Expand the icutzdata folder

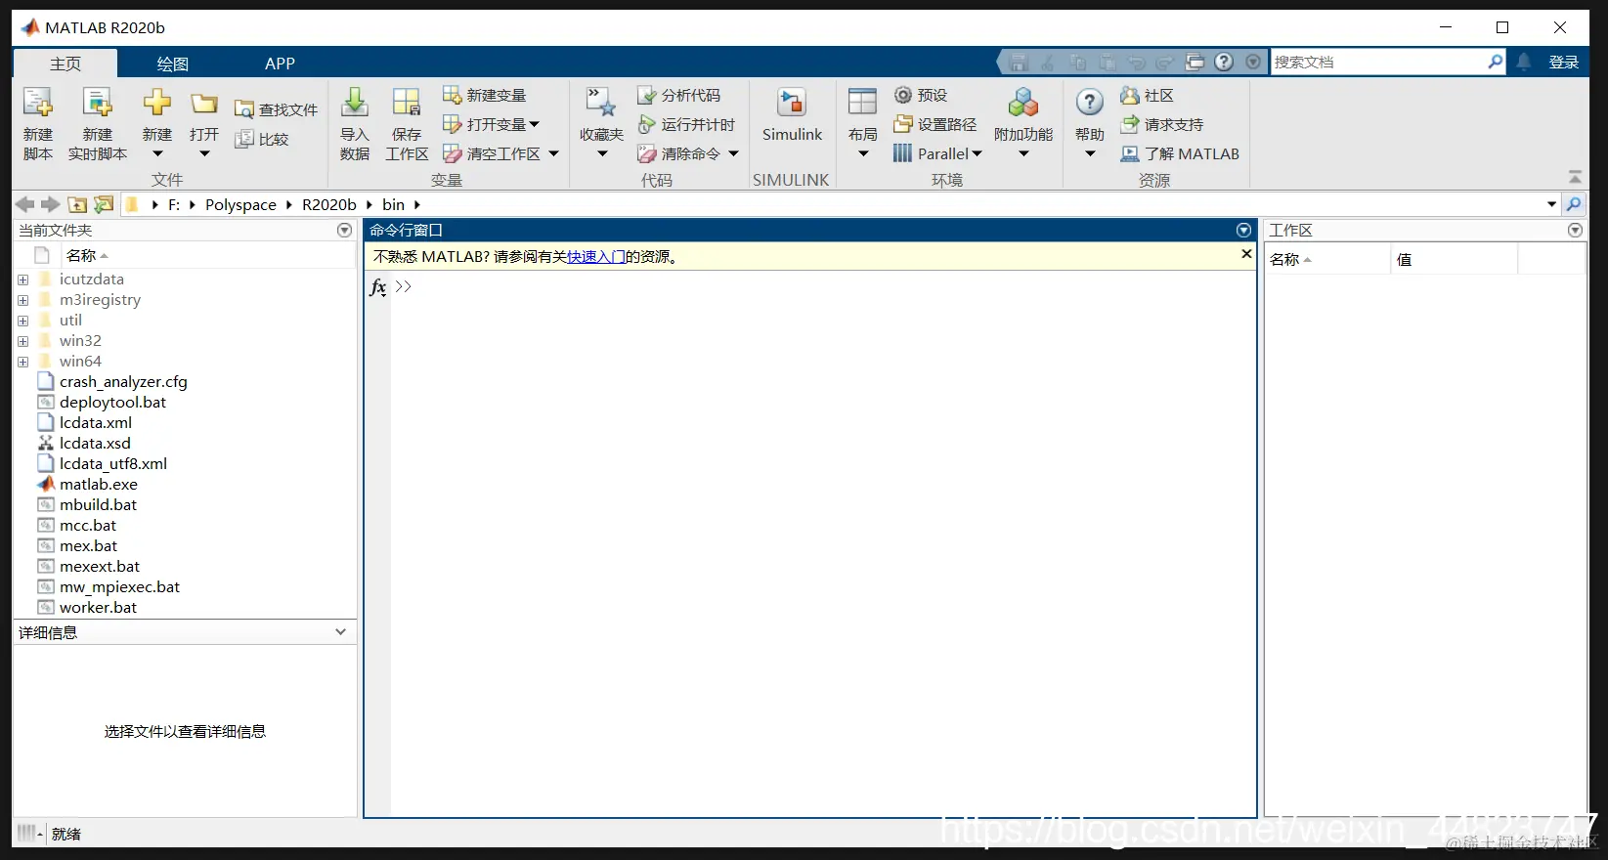(x=22, y=279)
